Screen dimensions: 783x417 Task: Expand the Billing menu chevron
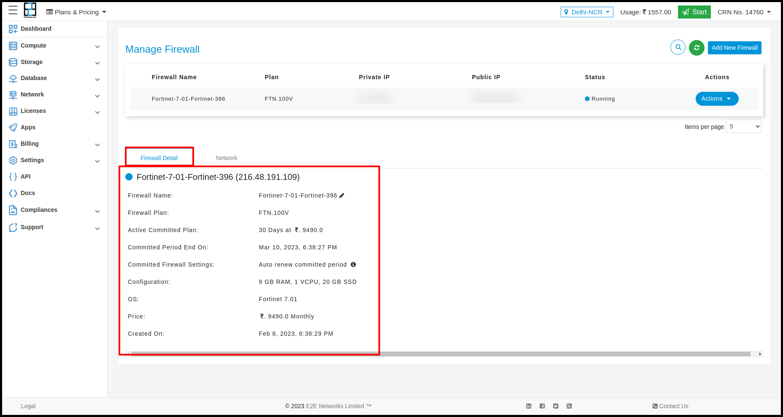coord(97,144)
